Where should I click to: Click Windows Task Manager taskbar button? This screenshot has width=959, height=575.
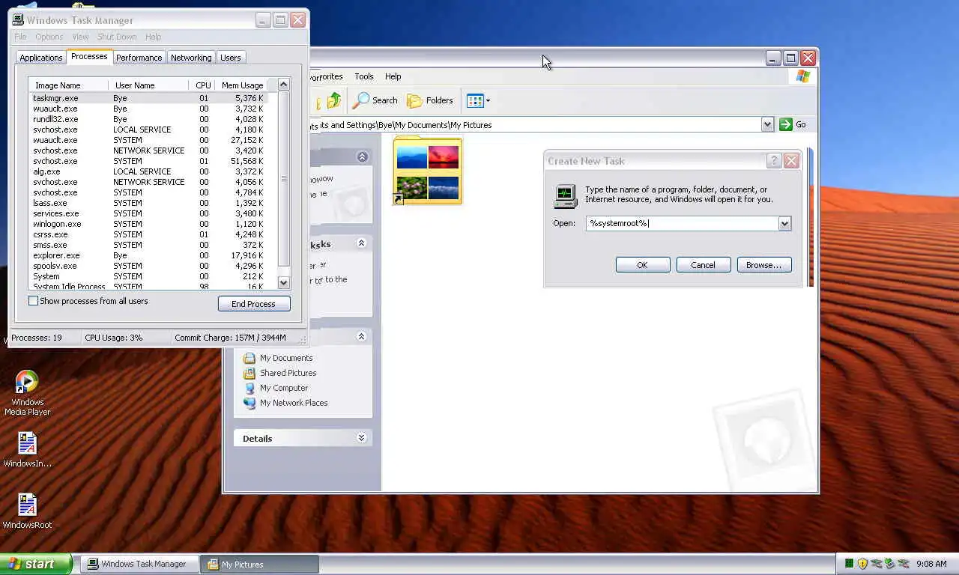[x=139, y=564]
